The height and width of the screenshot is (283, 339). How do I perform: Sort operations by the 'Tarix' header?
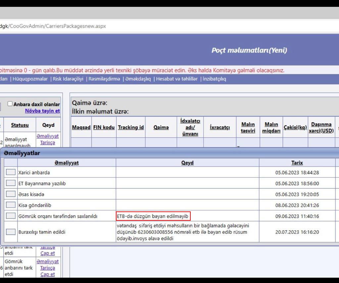[x=297, y=163]
